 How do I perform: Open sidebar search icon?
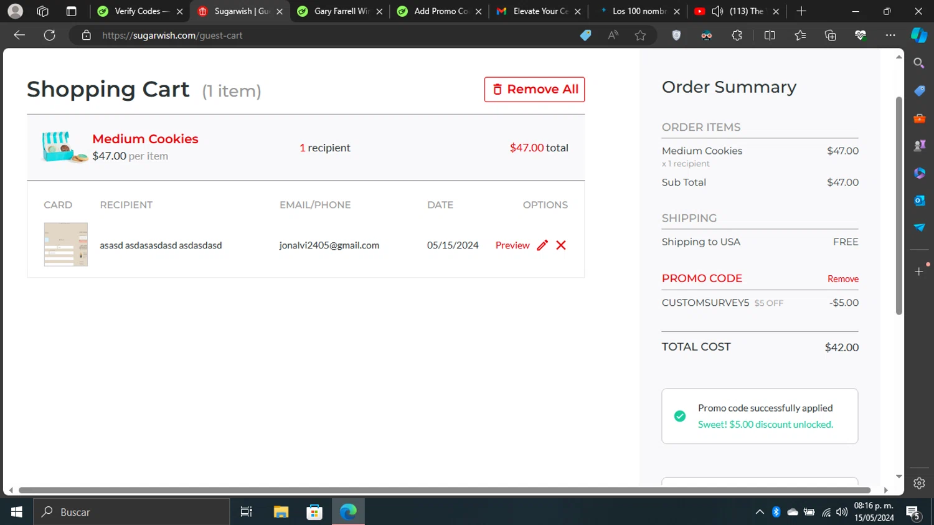point(919,63)
